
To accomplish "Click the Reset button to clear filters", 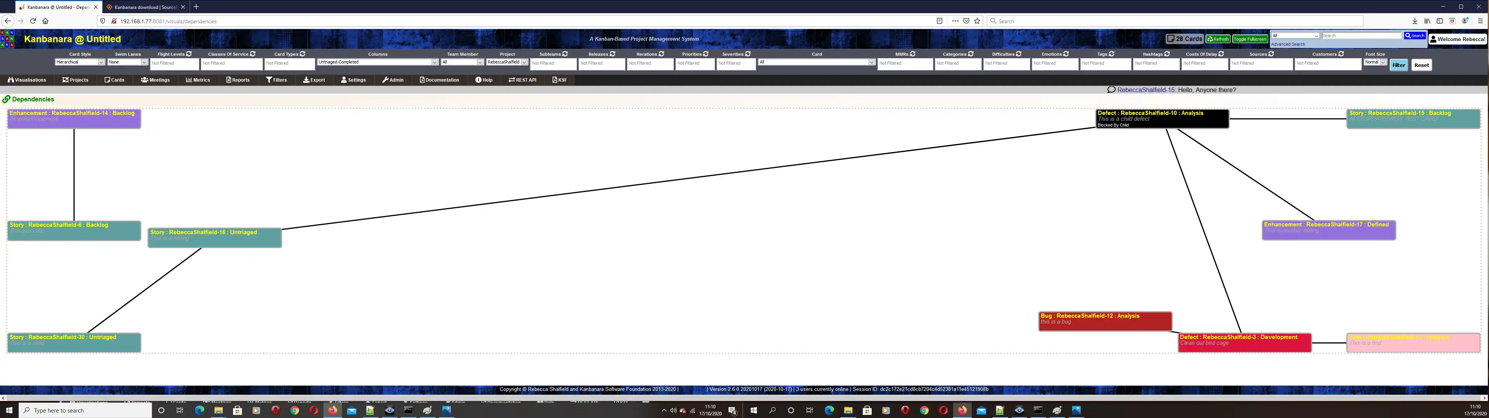I will pyautogui.click(x=1421, y=65).
